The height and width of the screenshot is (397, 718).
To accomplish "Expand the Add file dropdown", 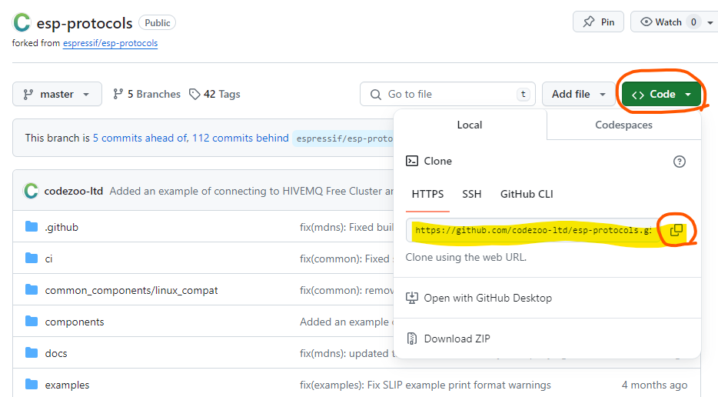I will pos(579,94).
